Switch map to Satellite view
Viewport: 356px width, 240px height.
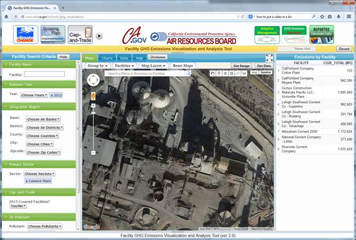pos(265,73)
